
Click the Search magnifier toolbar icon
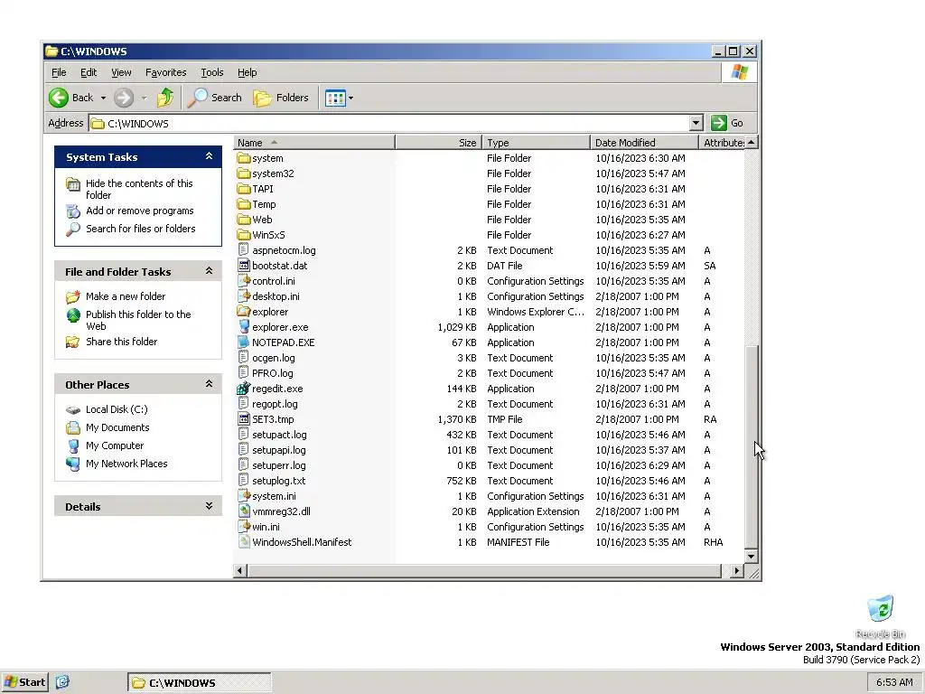[x=197, y=98]
